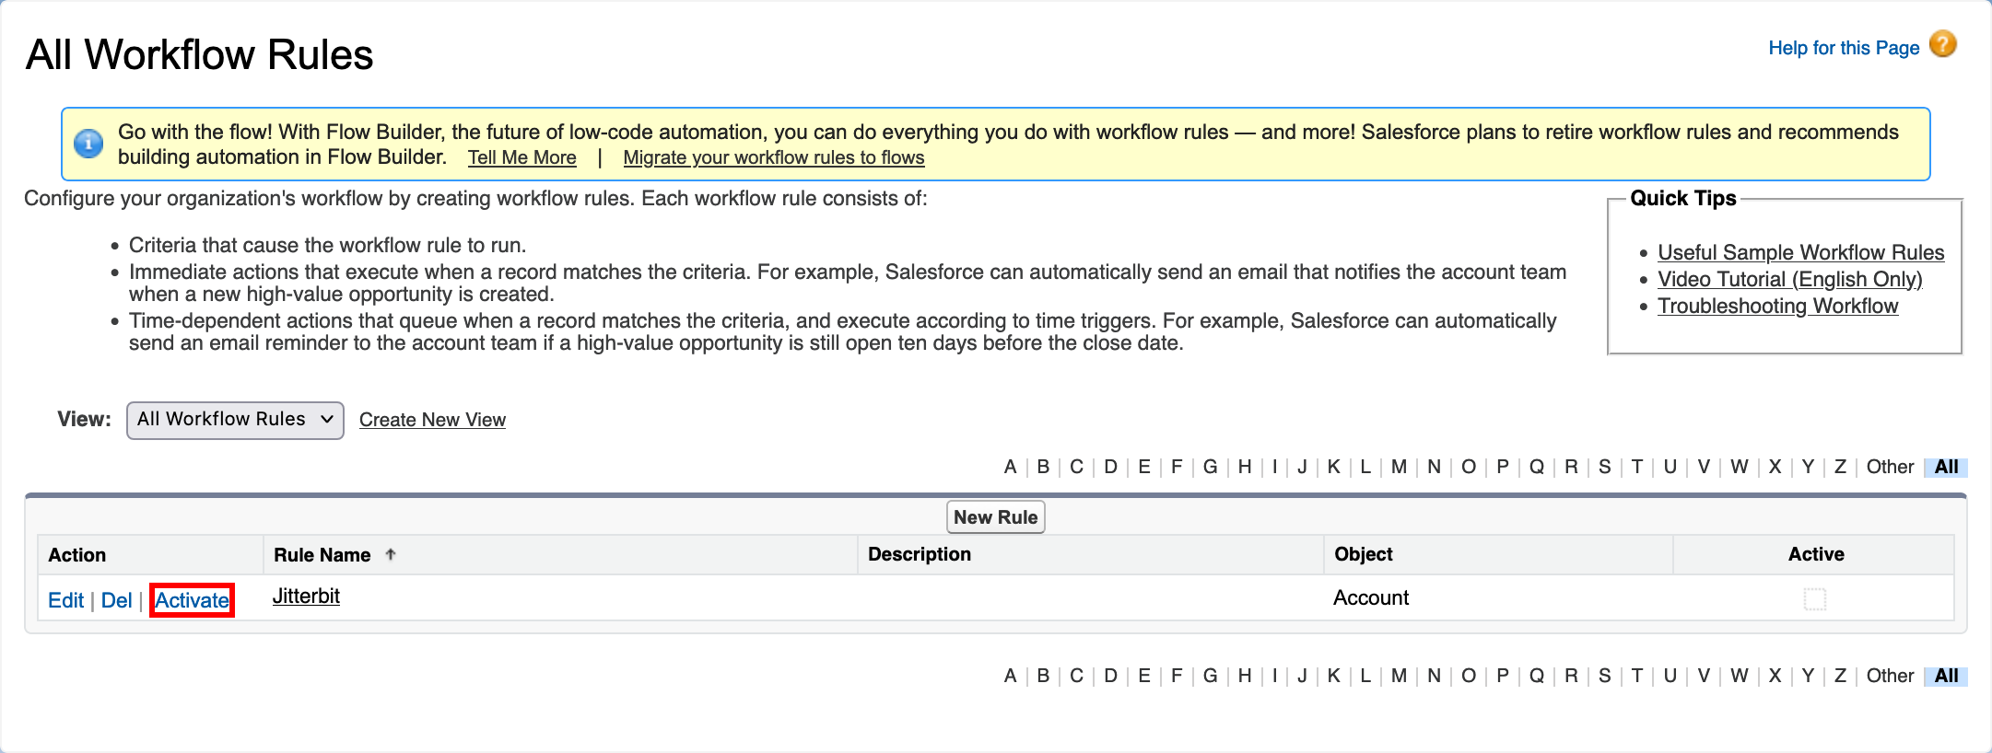Edit the Jitterbit workflow rule
The height and width of the screenshot is (753, 1992).
65,600
